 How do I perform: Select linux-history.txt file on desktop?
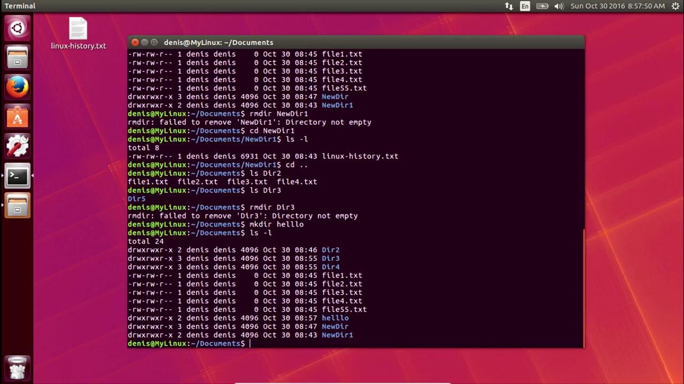pyautogui.click(x=78, y=33)
